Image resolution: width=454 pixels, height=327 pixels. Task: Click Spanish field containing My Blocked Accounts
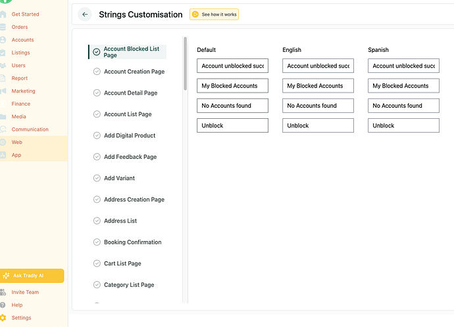click(x=403, y=86)
